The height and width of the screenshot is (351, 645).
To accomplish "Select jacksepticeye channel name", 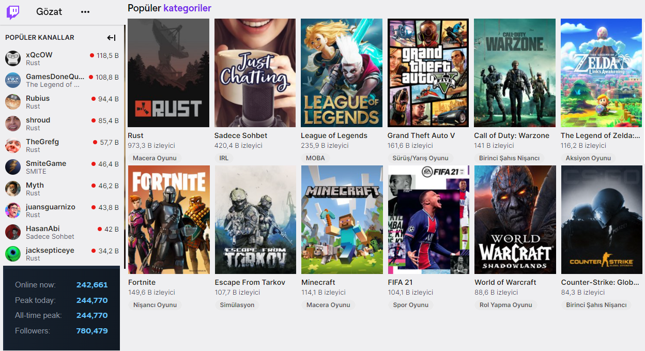I will (x=50, y=250).
